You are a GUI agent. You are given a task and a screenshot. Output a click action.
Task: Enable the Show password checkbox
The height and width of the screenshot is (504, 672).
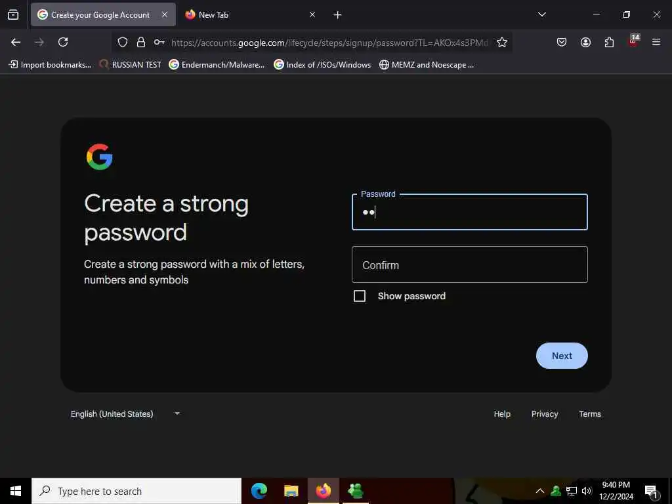(x=360, y=296)
